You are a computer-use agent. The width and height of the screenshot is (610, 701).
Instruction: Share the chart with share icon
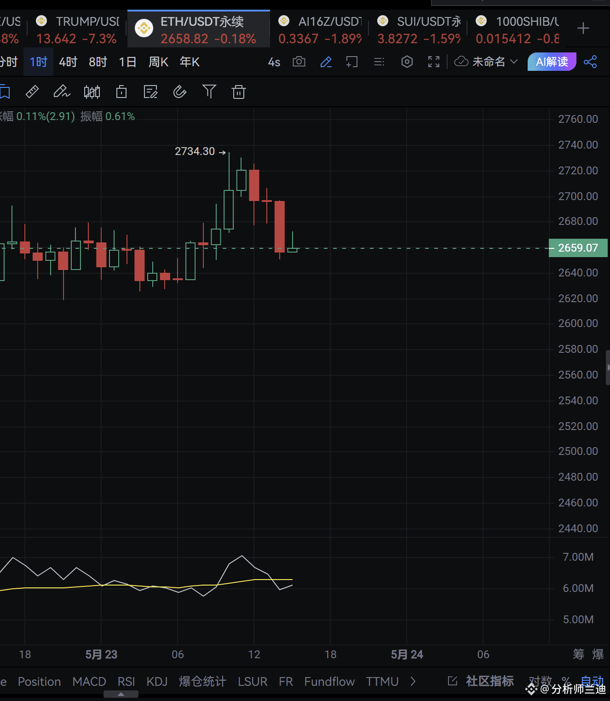point(590,62)
